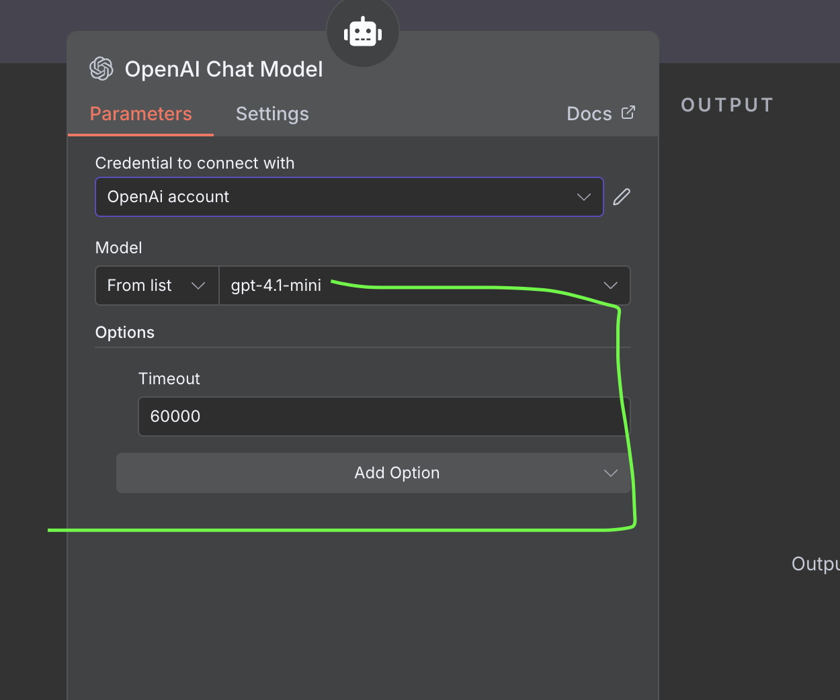Open the Docs link
The width and height of the screenshot is (840, 700).
pyautogui.click(x=589, y=114)
